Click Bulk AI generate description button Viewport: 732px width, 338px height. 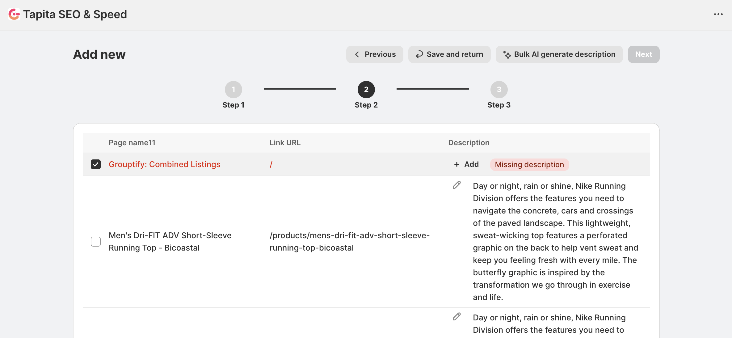559,54
